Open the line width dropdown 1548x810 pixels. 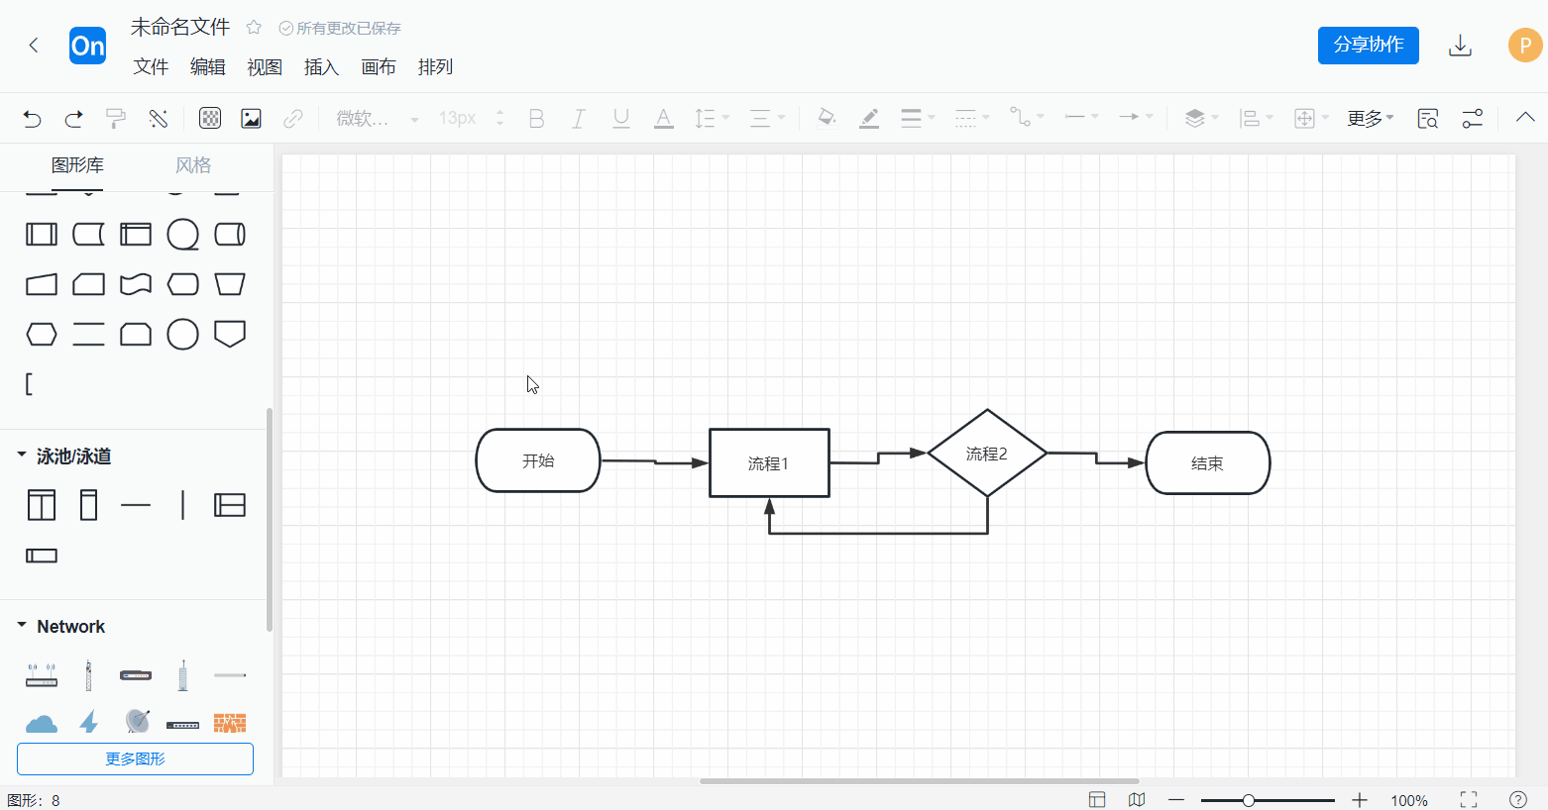tap(918, 118)
